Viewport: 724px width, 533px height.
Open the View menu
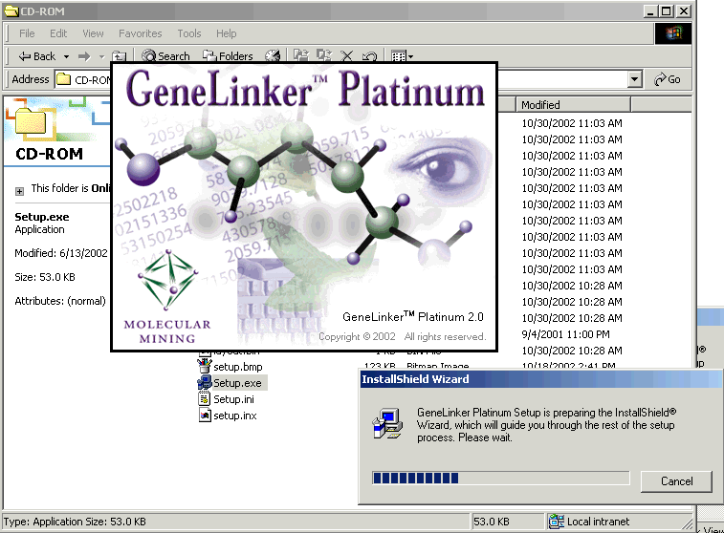pyautogui.click(x=93, y=33)
